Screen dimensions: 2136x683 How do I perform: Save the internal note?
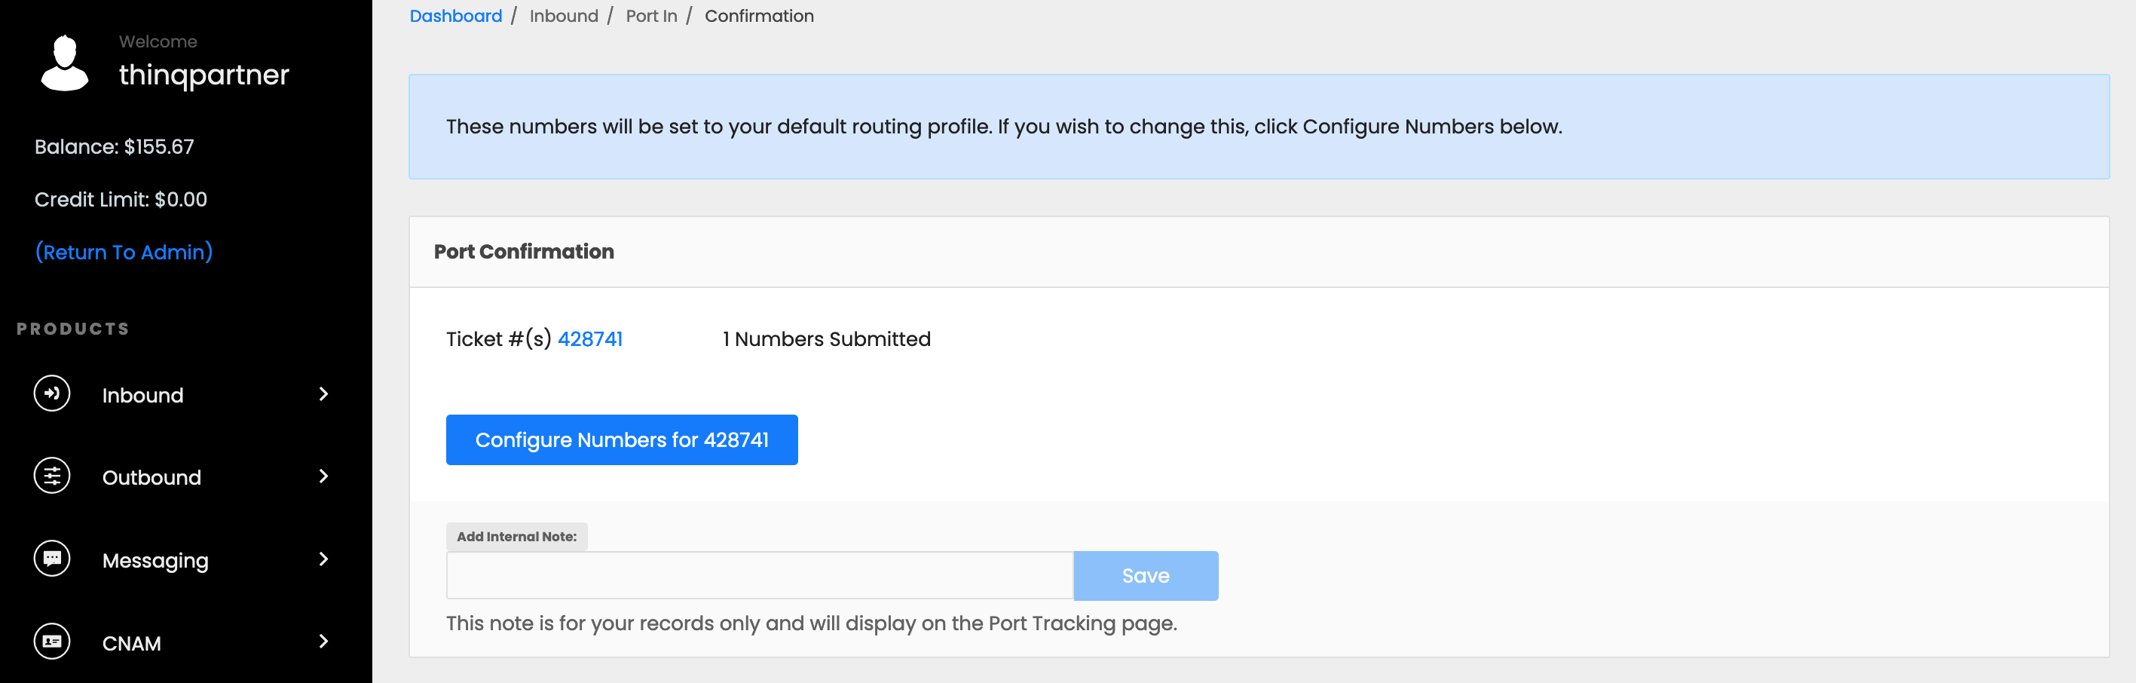point(1146,576)
